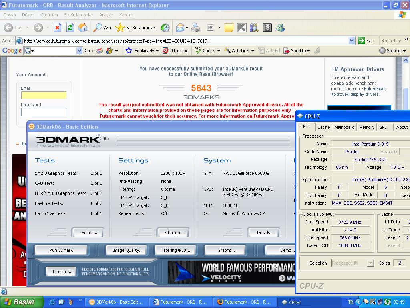The image size is (410, 308).
Task: Click the TR language indicator in tray
Action: (350, 302)
